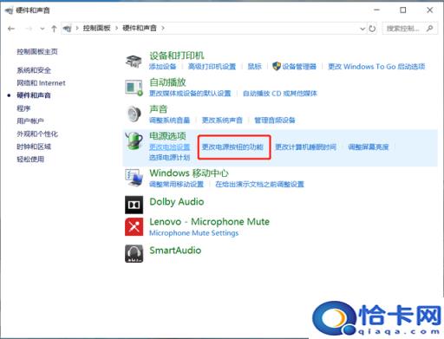Open 程序 category in sidebar
The height and width of the screenshot is (339, 444).
23,108
